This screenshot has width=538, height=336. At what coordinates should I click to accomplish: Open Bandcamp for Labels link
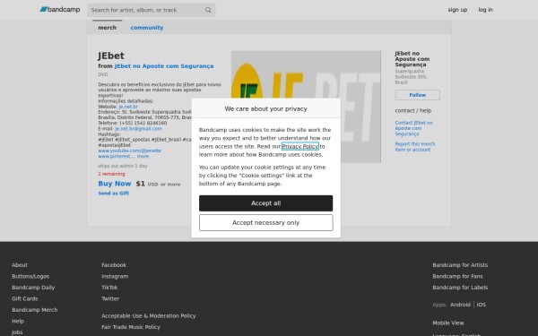click(460, 288)
